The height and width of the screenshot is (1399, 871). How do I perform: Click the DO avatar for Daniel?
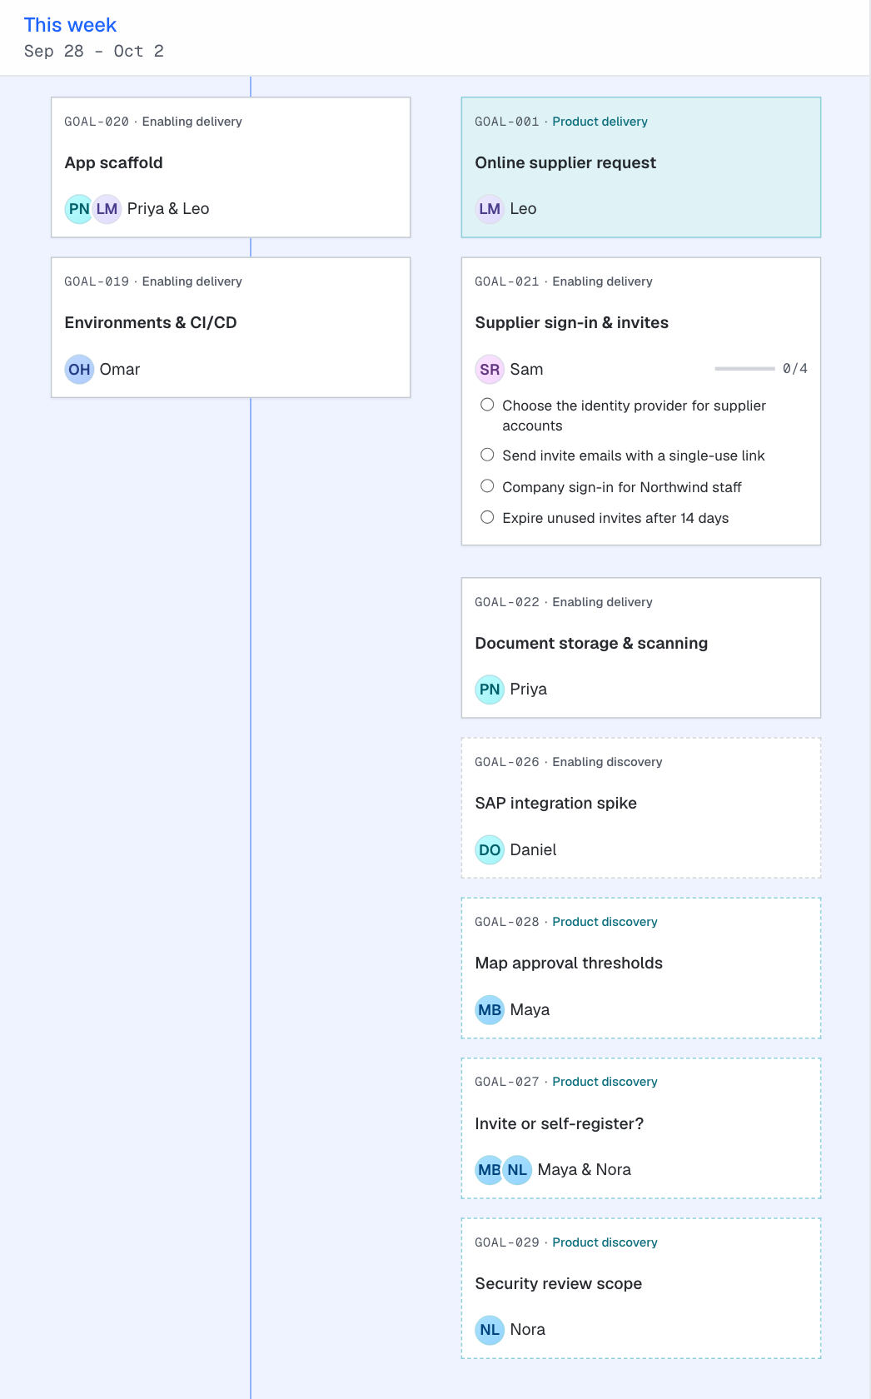490,849
